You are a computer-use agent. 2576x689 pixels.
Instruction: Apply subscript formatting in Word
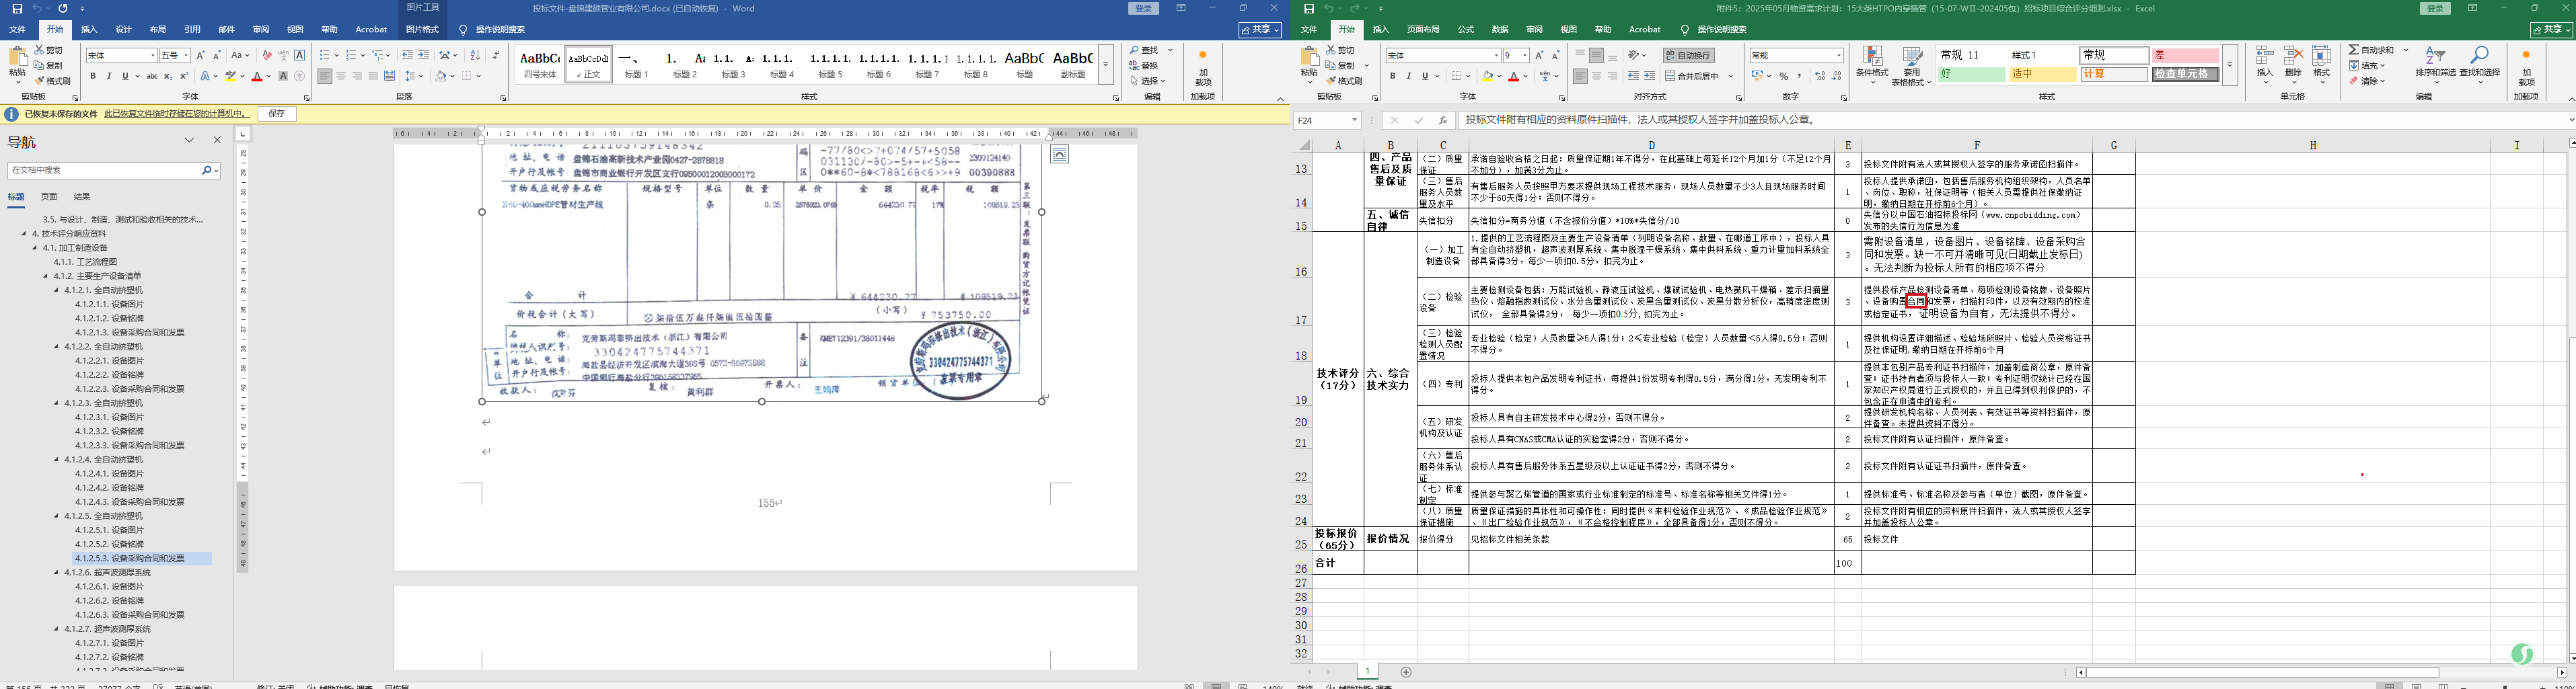[167, 76]
